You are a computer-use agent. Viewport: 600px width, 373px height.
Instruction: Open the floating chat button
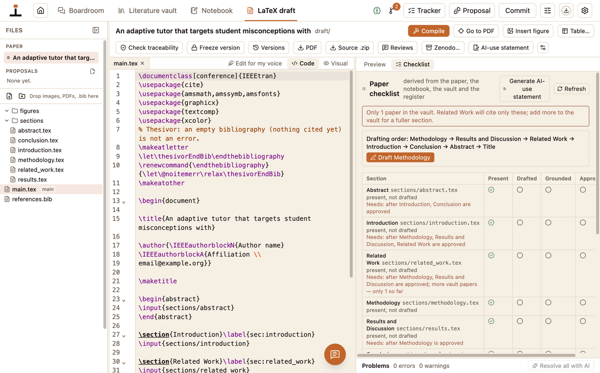(335, 354)
